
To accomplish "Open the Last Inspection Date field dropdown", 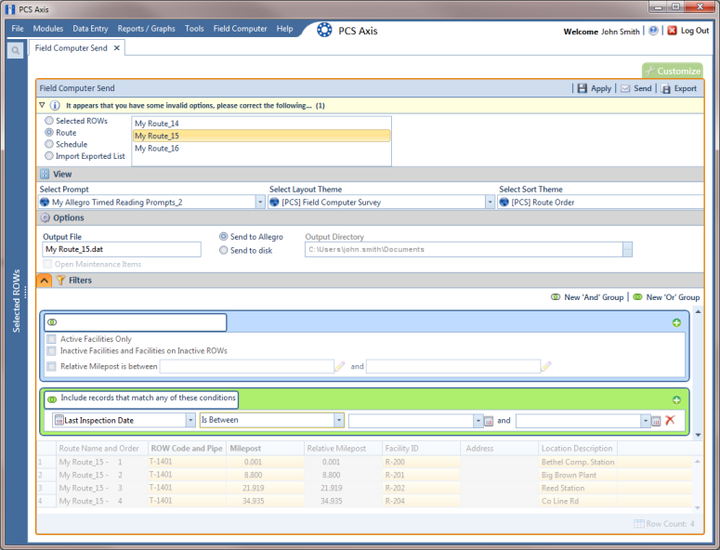I will (190, 420).
